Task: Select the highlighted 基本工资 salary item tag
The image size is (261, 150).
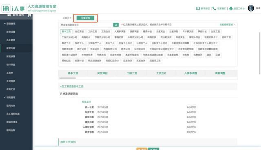Action: click(x=66, y=31)
